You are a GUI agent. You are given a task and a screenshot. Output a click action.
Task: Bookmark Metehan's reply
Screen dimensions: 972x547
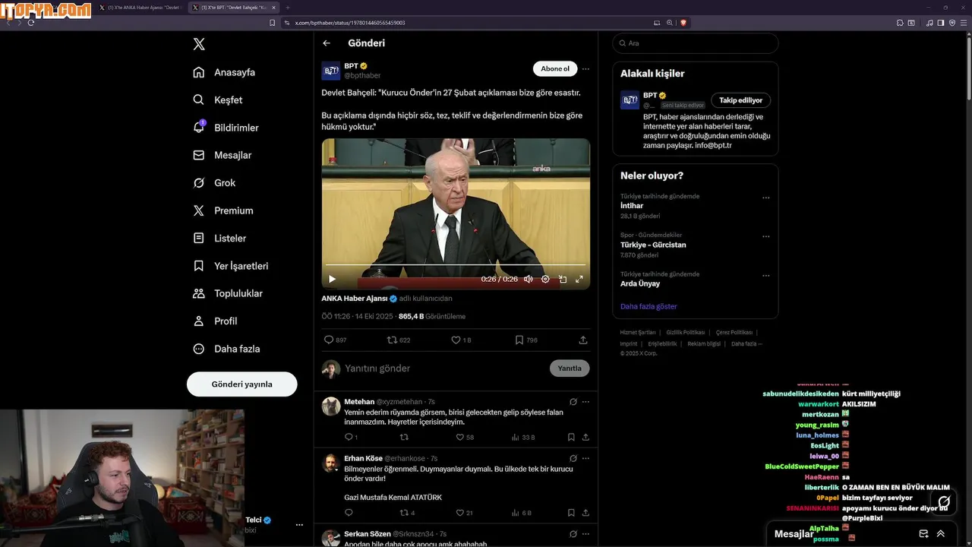pos(571,437)
